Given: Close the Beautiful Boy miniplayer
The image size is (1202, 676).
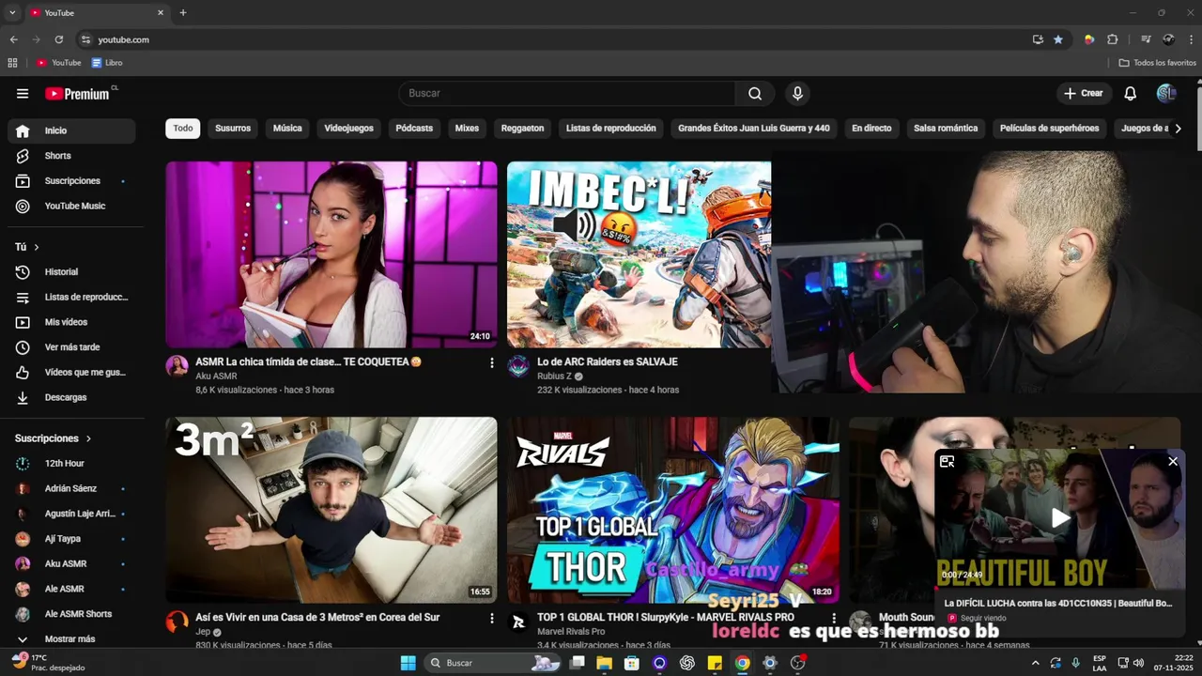Looking at the screenshot, I should 1172,461.
